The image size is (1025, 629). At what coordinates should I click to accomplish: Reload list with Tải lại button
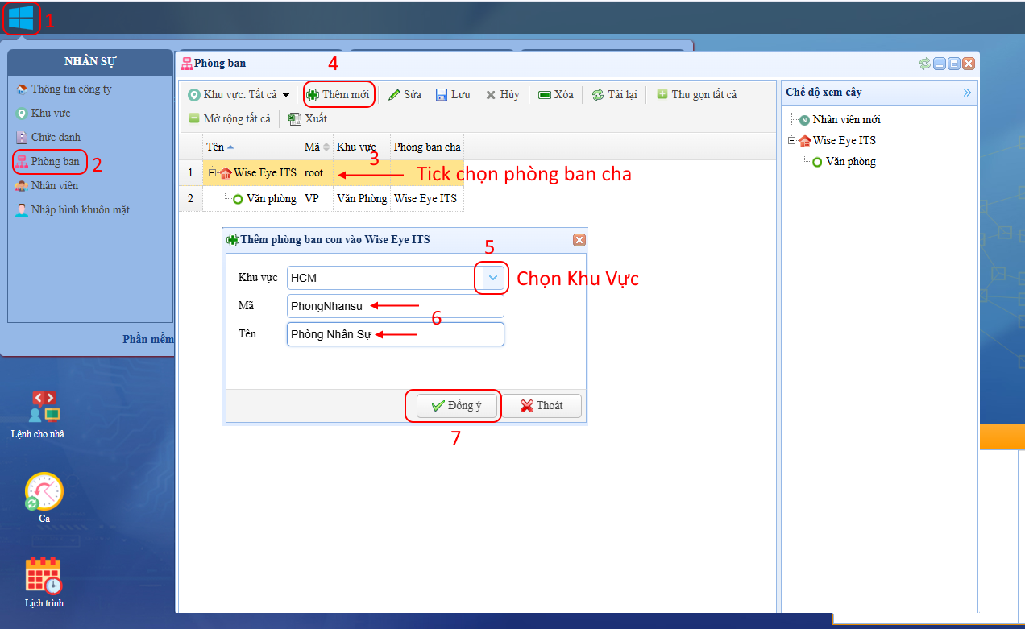click(614, 94)
